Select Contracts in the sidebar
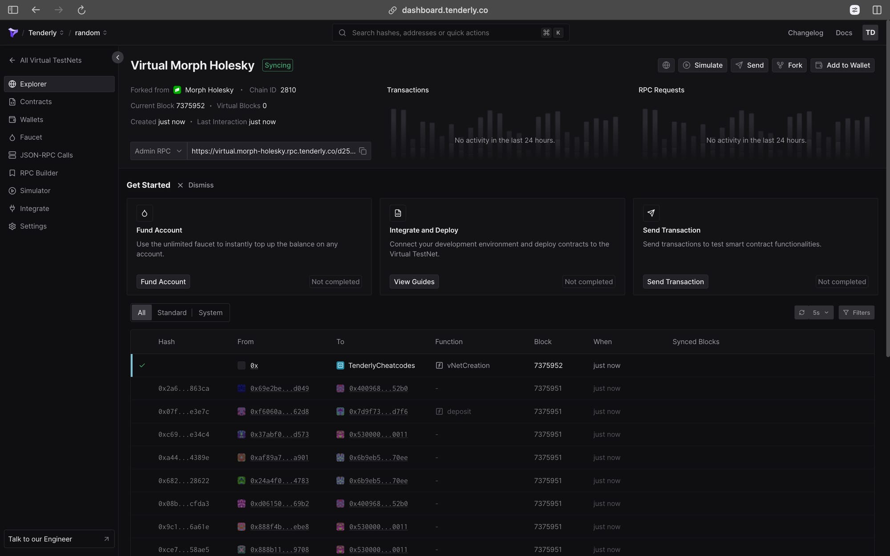The height and width of the screenshot is (556, 890). (x=35, y=101)
